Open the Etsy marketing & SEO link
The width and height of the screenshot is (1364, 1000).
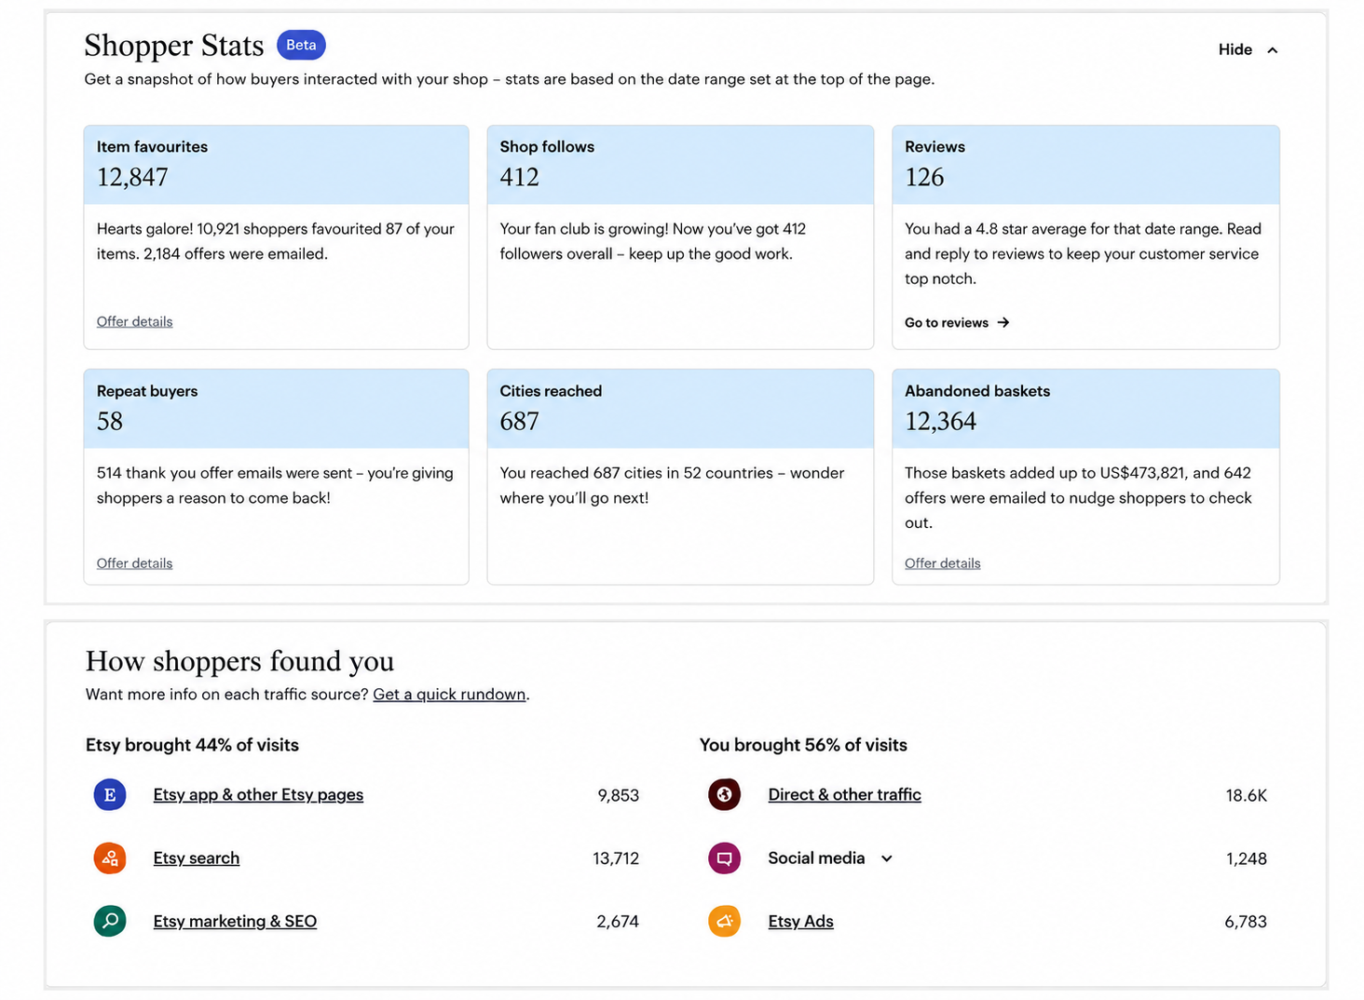235,921
